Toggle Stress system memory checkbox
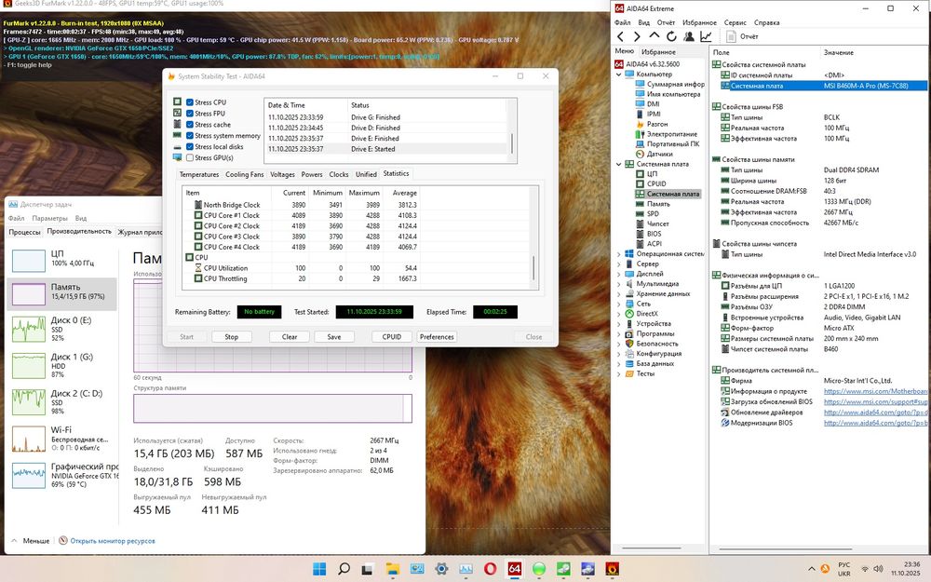Image resolution: width=931 pixels, height=582 pixels. point(190,136)
